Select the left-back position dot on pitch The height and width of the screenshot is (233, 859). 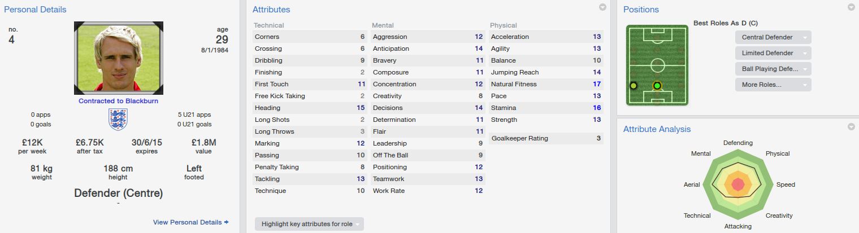pos(634,86)
